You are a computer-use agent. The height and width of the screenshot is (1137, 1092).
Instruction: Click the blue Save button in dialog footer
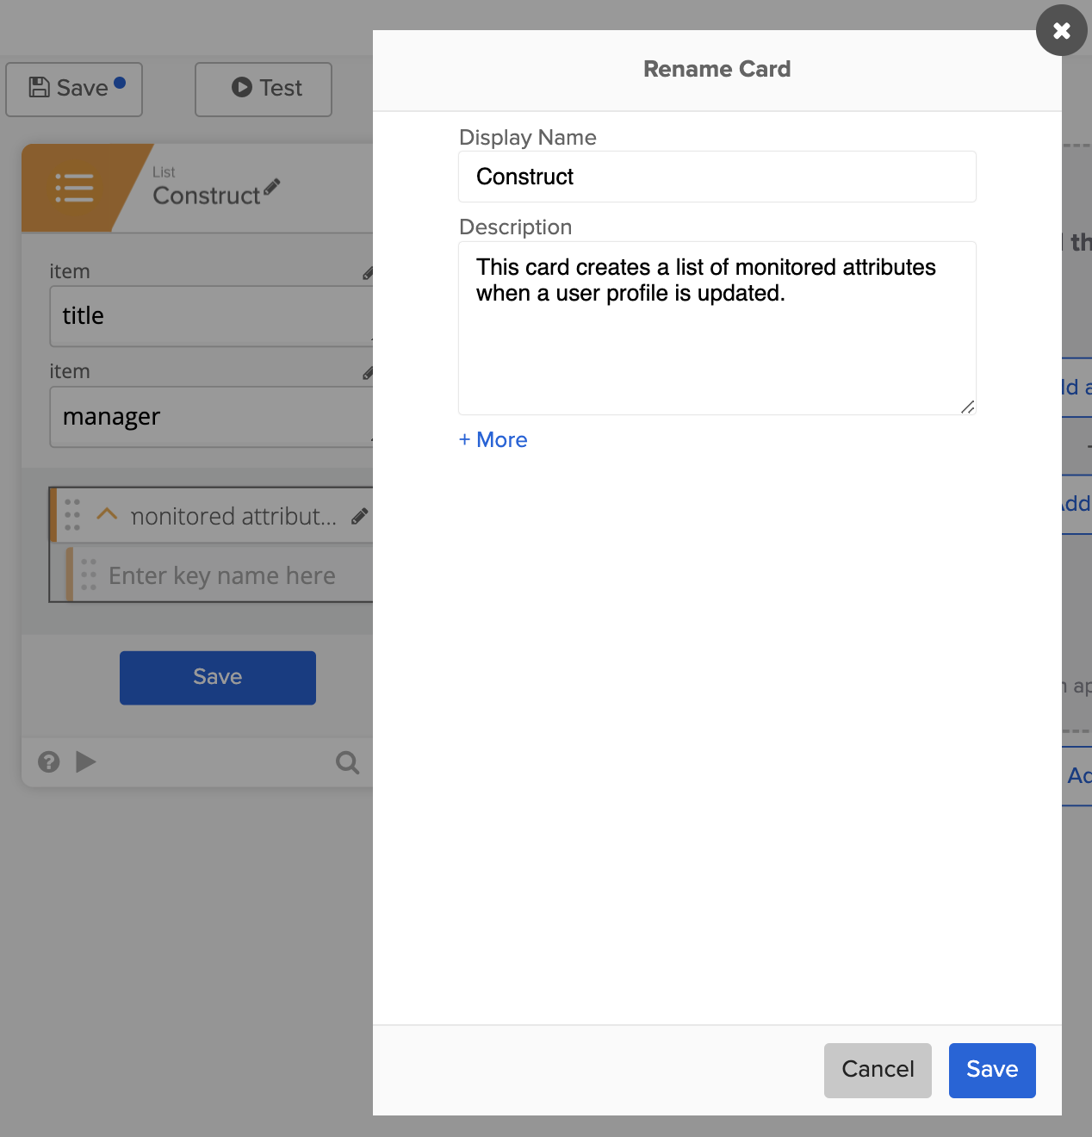991,1070
